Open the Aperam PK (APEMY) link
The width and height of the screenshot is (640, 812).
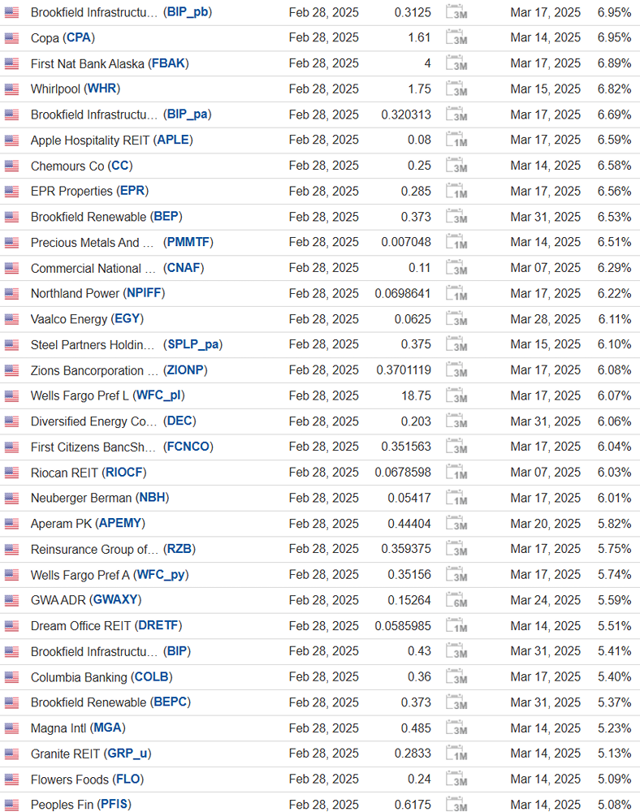[88, 524]
